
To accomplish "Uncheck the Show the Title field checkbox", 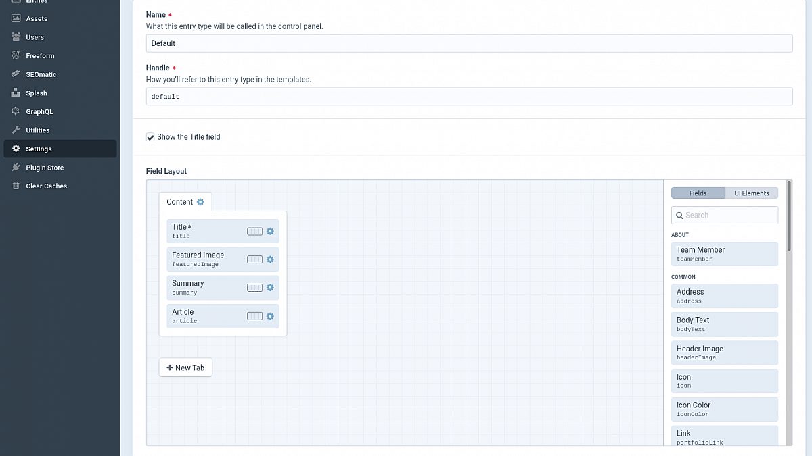I will (x=150, y=137).
